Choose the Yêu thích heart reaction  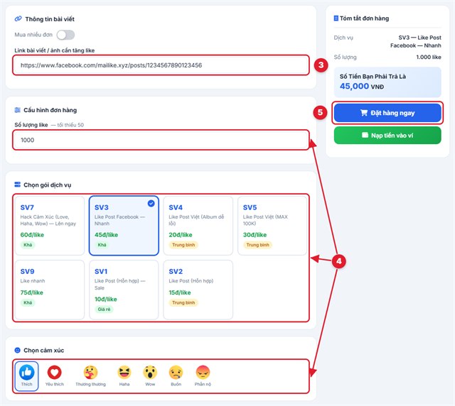(54, 376)
